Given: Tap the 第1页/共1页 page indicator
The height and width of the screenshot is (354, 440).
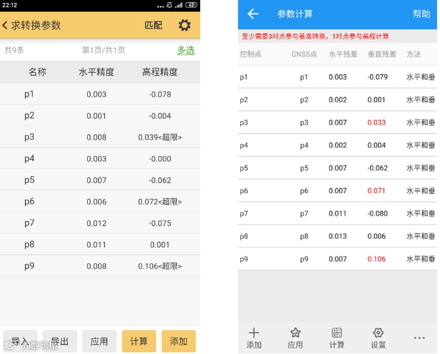Looking at the screenshot, I should pos(103,50).
